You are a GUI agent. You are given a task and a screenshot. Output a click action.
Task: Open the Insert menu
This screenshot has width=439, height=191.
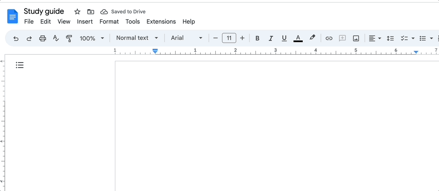point(85,22)
